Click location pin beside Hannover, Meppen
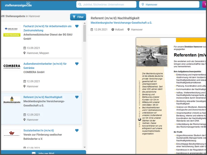Image resolution: width=207 pixels, height=155 pixels. click(24, 53)
